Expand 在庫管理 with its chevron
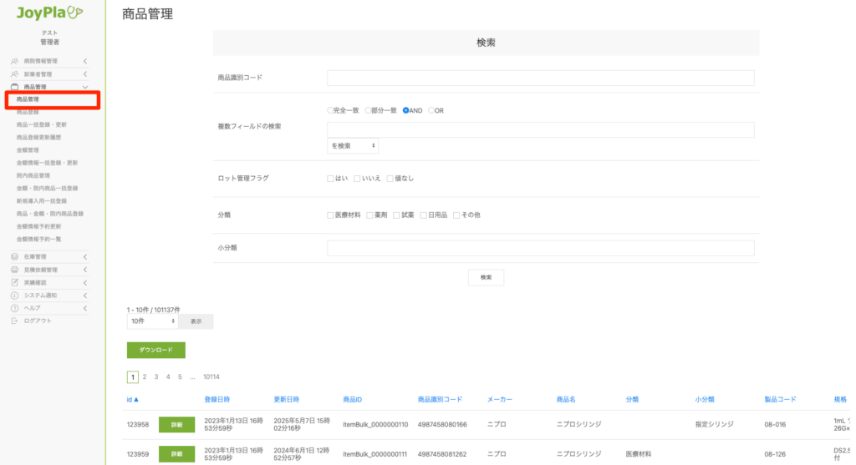Image resolution: width=856 pixels, height=465 pixels. pos(85,257)
